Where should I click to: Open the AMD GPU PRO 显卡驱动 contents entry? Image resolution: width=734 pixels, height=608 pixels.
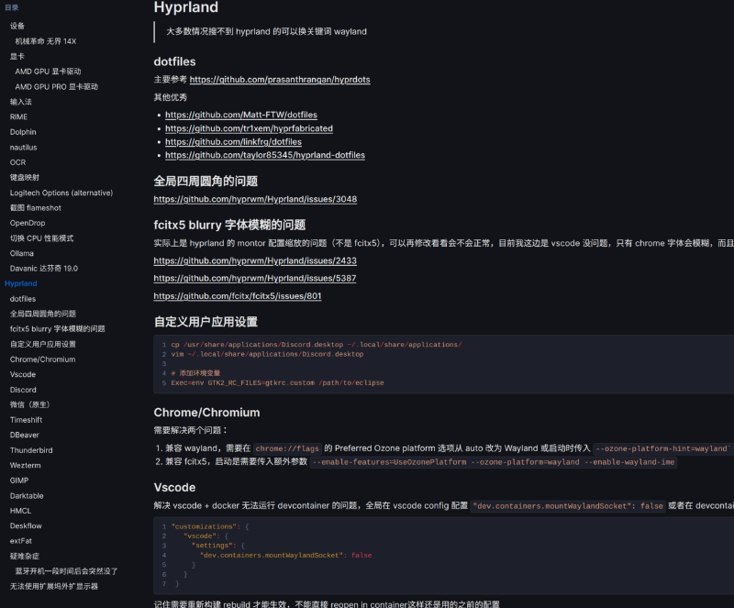[x=57, y=86]
